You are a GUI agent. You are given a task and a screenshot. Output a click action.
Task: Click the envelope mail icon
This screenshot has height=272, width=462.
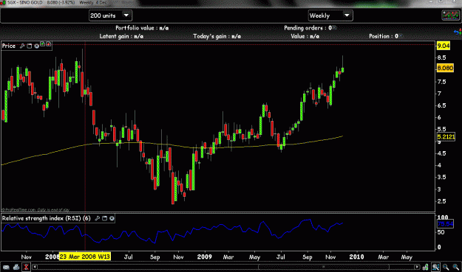(x=6, y=267)
